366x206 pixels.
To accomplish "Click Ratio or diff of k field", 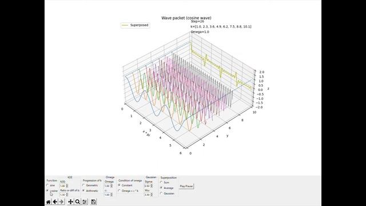I will (63, 195).
